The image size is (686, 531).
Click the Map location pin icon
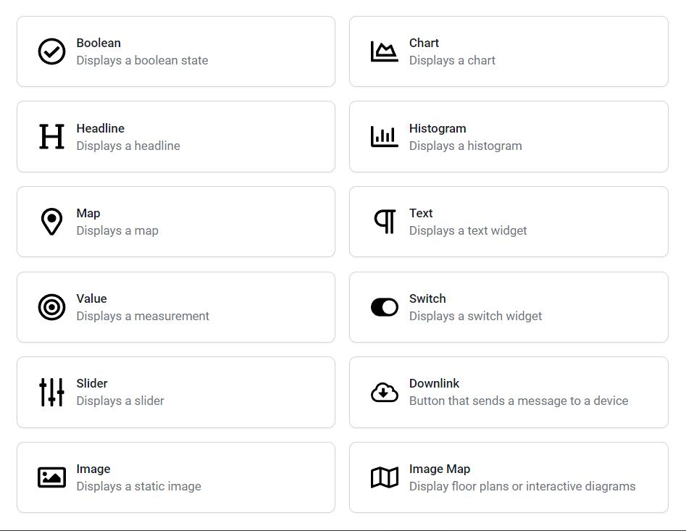point(51,222)
